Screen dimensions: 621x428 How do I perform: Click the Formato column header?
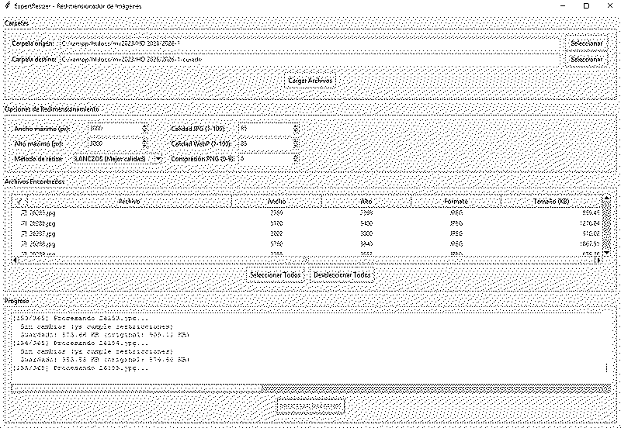coord(456,202)
